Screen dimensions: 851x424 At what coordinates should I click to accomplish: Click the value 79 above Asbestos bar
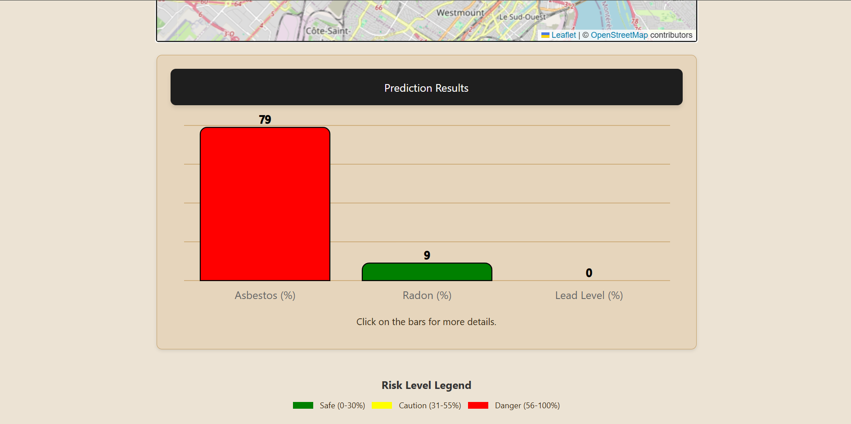tap(265, 120)
